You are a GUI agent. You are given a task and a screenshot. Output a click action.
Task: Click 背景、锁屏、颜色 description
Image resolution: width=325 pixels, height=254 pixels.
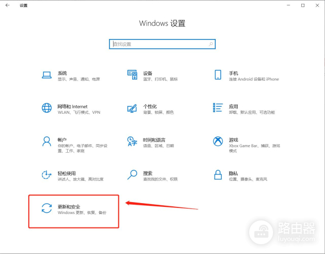point(158,113)
